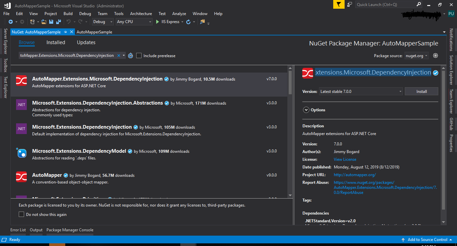Start debugging with IIS Express play icon
The width and height of the screenshot is (457, 246).
(x=158, y=22)
